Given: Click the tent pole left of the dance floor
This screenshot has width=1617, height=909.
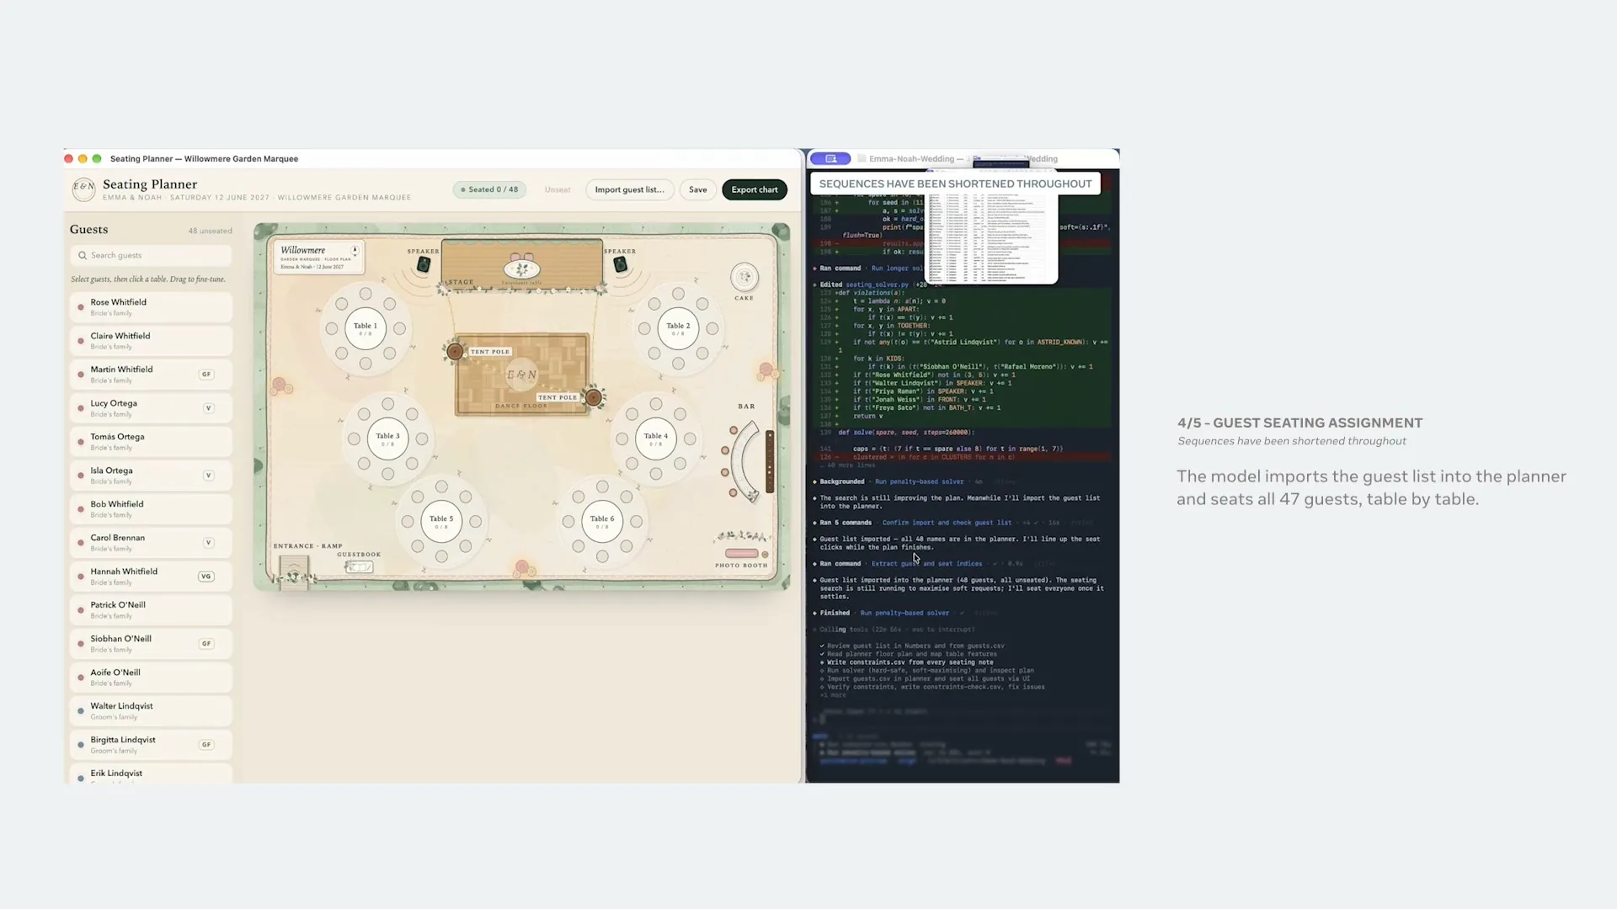Looking at the screenshot, I should (455, 352).
